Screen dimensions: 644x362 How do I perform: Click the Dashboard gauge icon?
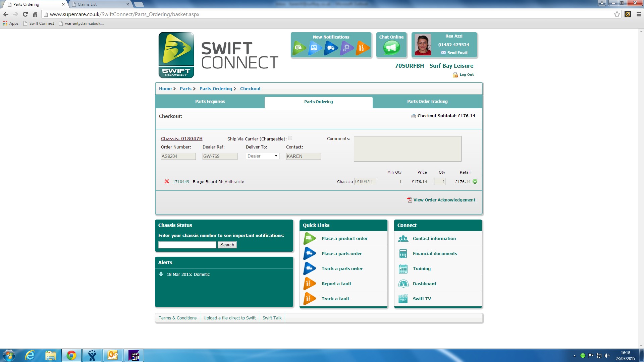403,284
